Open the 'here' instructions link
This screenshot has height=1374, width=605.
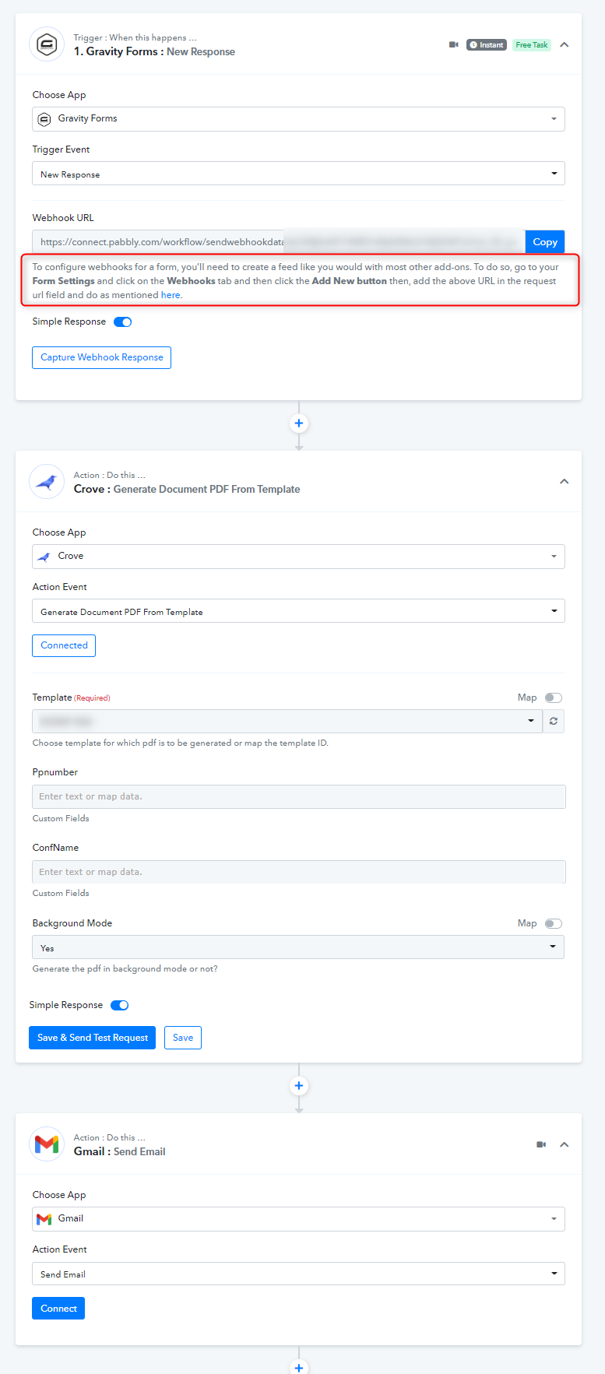click(171, 295)
